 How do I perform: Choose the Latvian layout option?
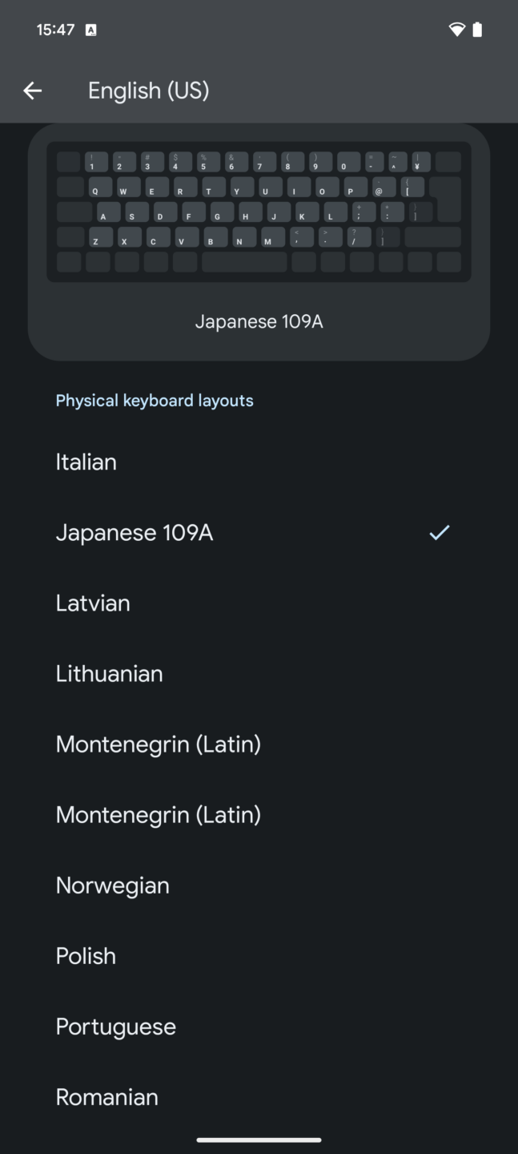coord(93,603)
